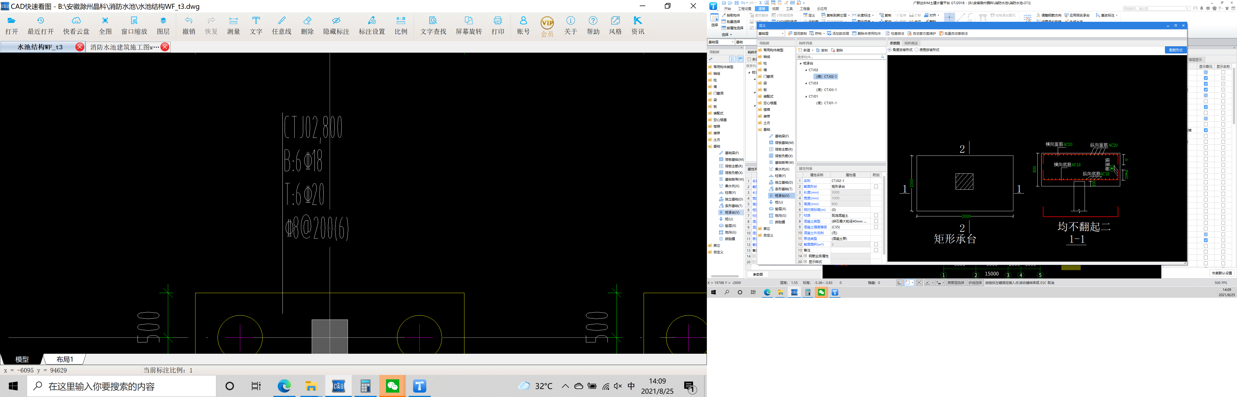Switch to the 构件做法 tab

tap(911, 43)
